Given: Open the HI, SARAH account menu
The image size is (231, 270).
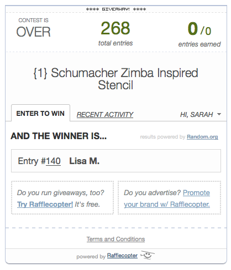Looking at the screenshot, I should pos(201,115).
